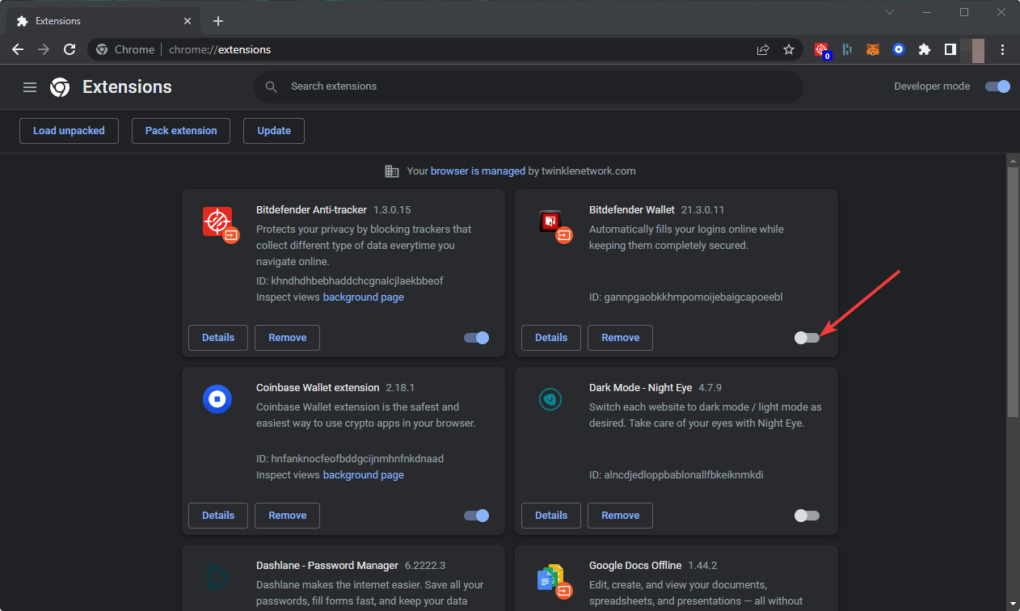The width and height of the screenshot is (1020, 611).
Task: Focus the Search extensions field
Action: pos(529,86)
